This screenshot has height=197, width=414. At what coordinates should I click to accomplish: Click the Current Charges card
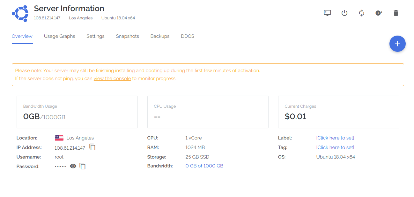pyautogui.click(x=338, y=112)
